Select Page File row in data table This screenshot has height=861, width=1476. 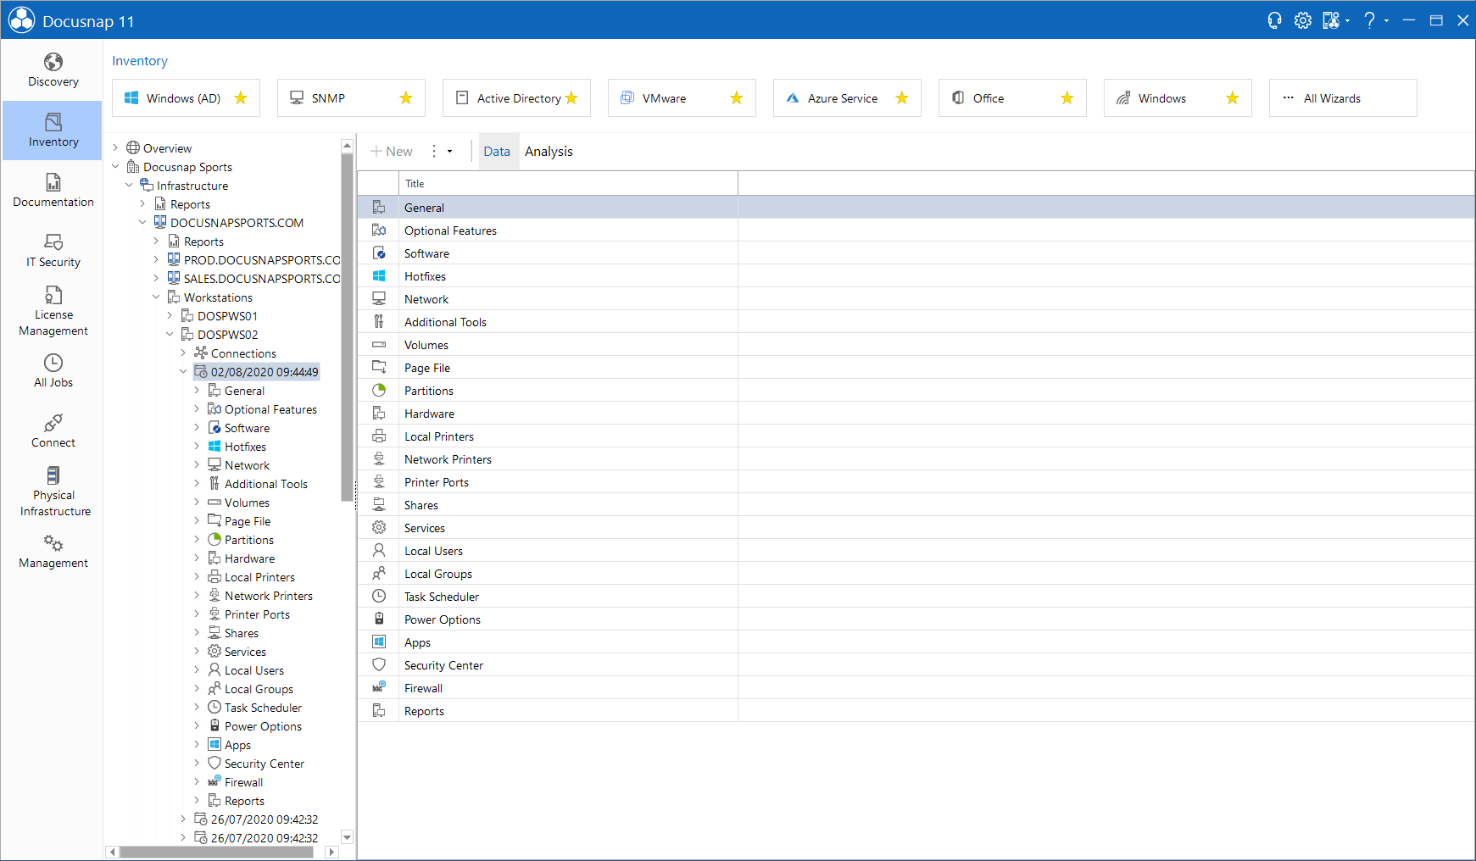(x=916, y=368)
